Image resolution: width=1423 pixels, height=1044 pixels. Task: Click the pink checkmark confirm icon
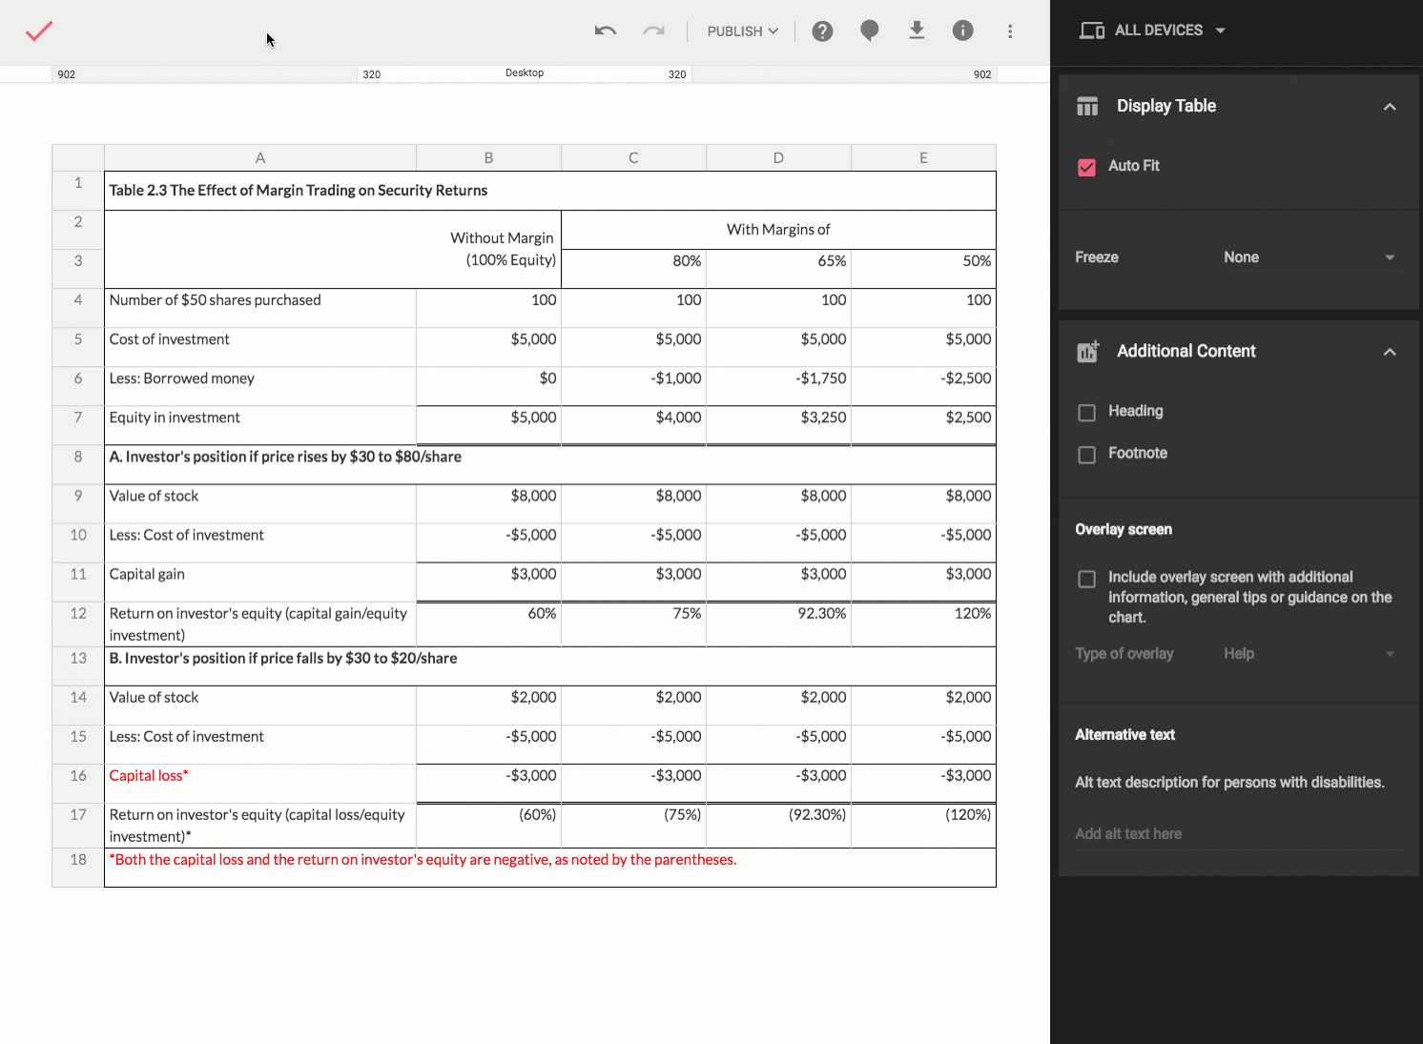click(x=39, y=31)
